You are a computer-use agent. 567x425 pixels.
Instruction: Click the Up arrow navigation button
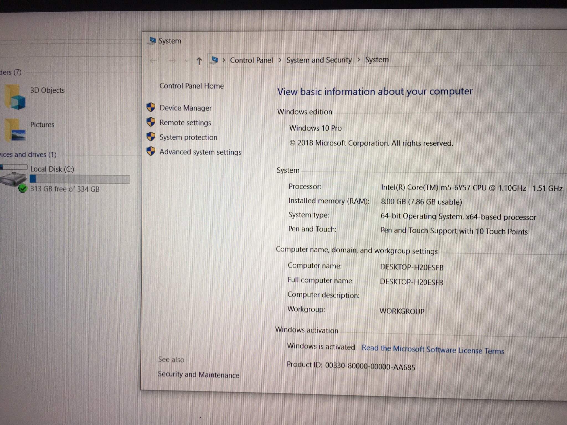click(x=199, y=61)
